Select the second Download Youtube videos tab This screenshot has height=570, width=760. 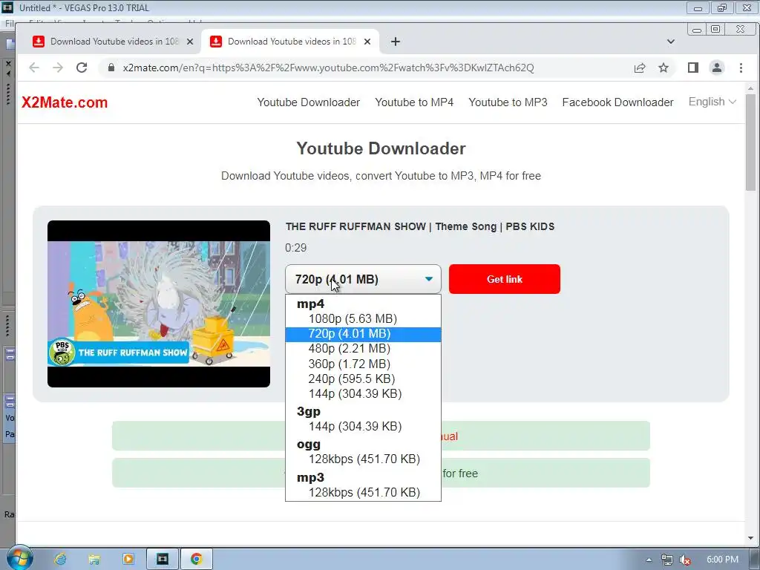click(290, 42)
